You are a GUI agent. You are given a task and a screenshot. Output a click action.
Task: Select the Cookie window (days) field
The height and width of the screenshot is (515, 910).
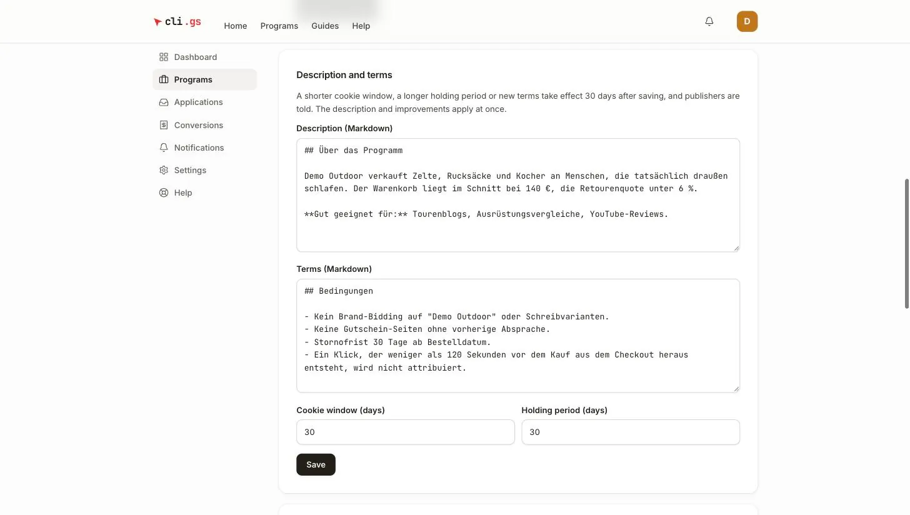click(x=406, y=432)
